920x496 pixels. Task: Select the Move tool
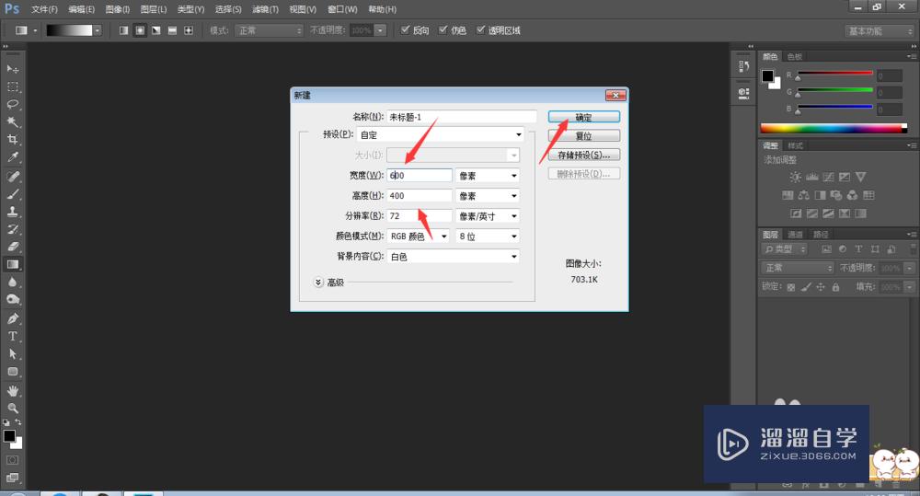pyautogui.click(x=12, y=69)
